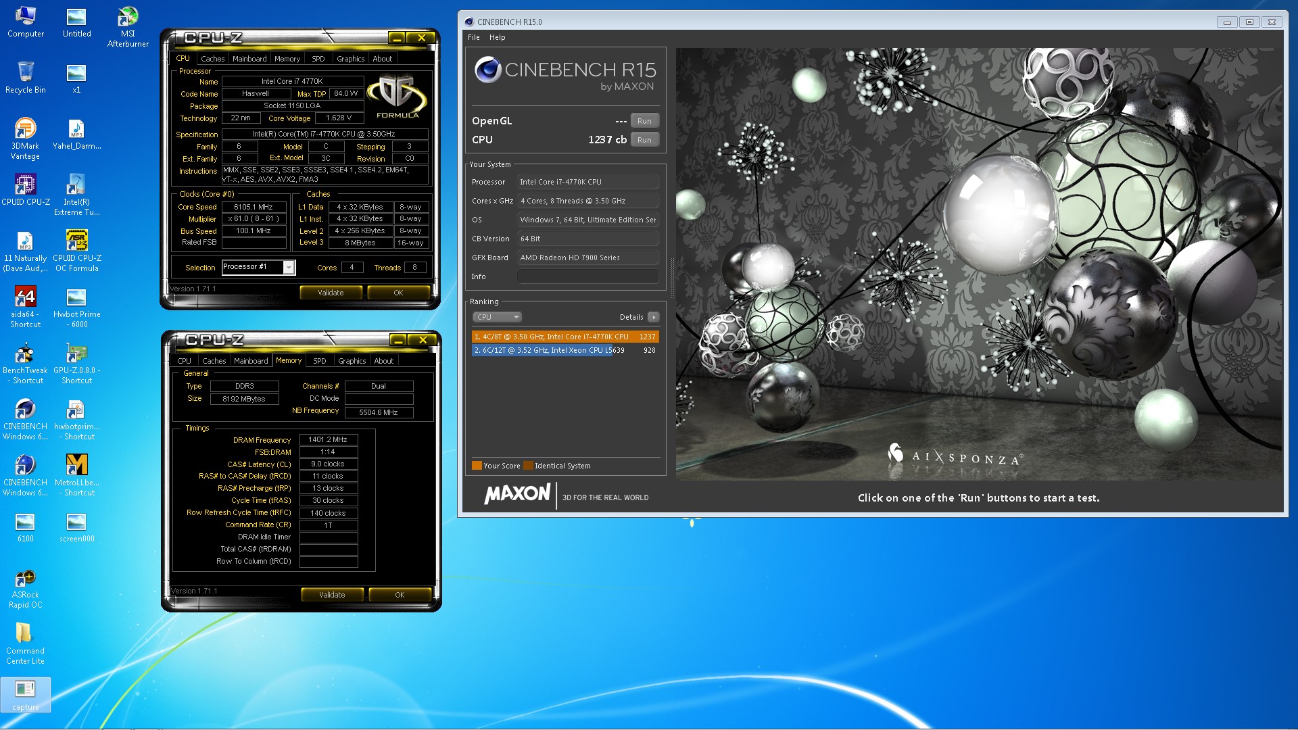Image resolution: width=1298 pixels, height=730 pixels.
Task: Click the Cinebench rendered scene preview image
Action: click(979, 264)
